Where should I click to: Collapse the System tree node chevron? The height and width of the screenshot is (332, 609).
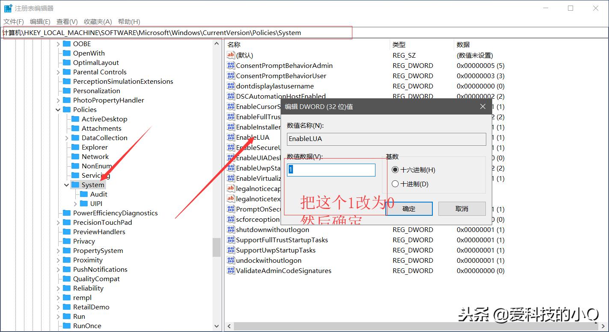click(66, 185)
